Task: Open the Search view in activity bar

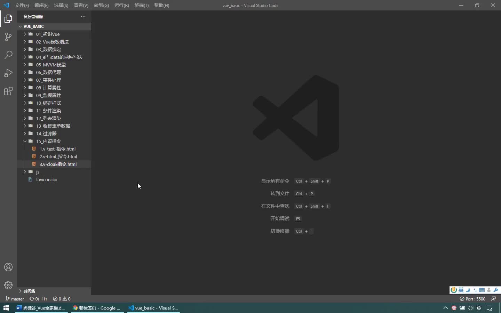Action: (x=8, y=55)
